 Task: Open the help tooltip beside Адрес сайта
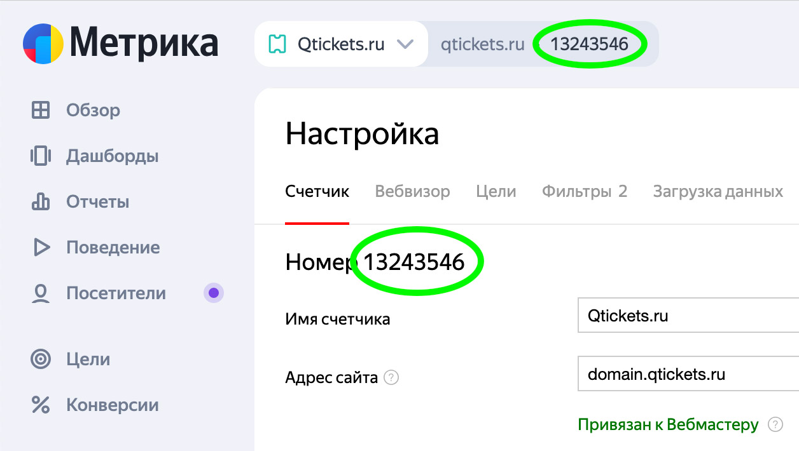pyautogui.click(x=393, y=377)
